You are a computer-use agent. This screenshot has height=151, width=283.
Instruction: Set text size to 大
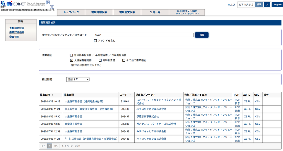(x=267, y=4)
